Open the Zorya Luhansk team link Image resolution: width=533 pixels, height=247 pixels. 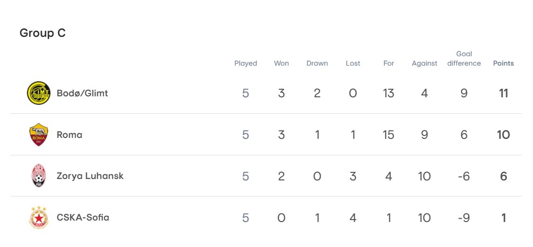tap(90, 176)
